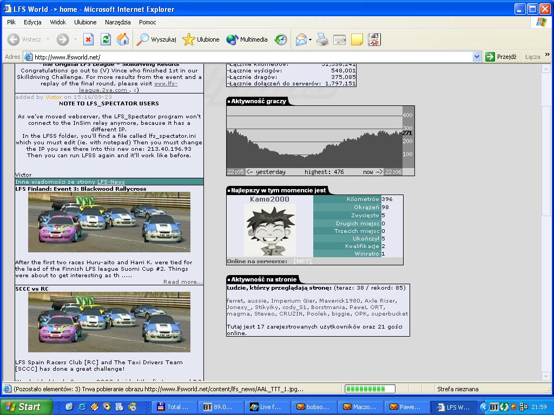Click the Kamo2000 player name
The image size is (554, 415).
point(269,199)
